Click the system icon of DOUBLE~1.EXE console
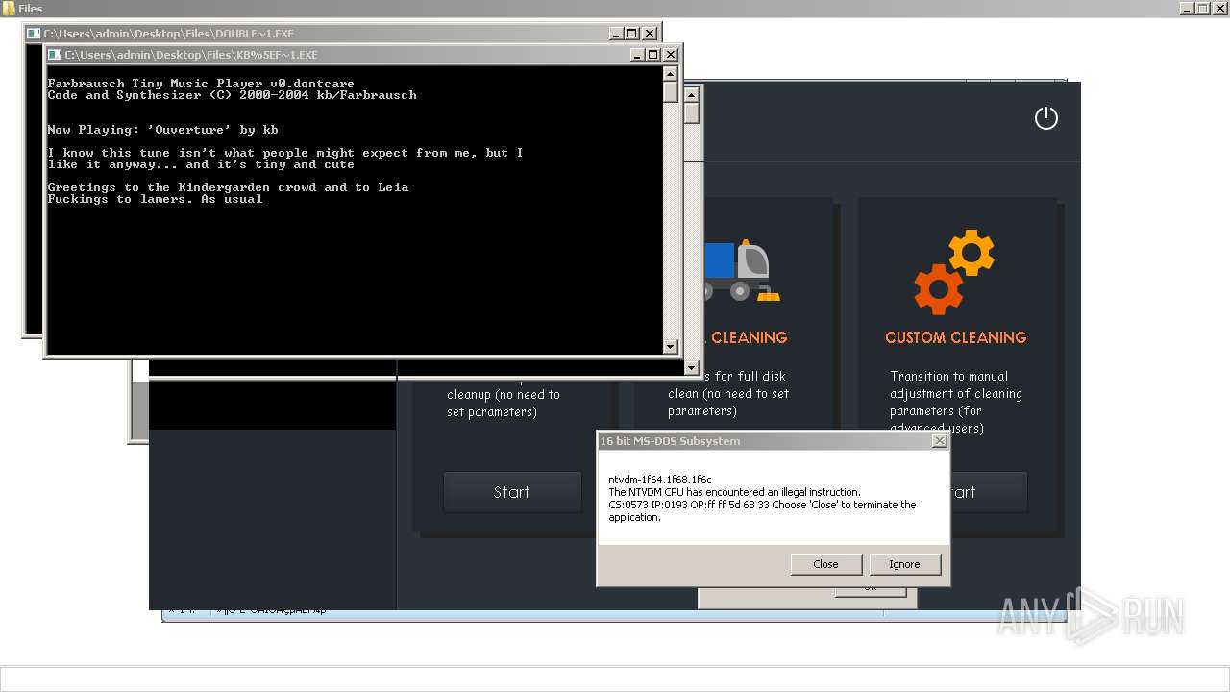 34,34
